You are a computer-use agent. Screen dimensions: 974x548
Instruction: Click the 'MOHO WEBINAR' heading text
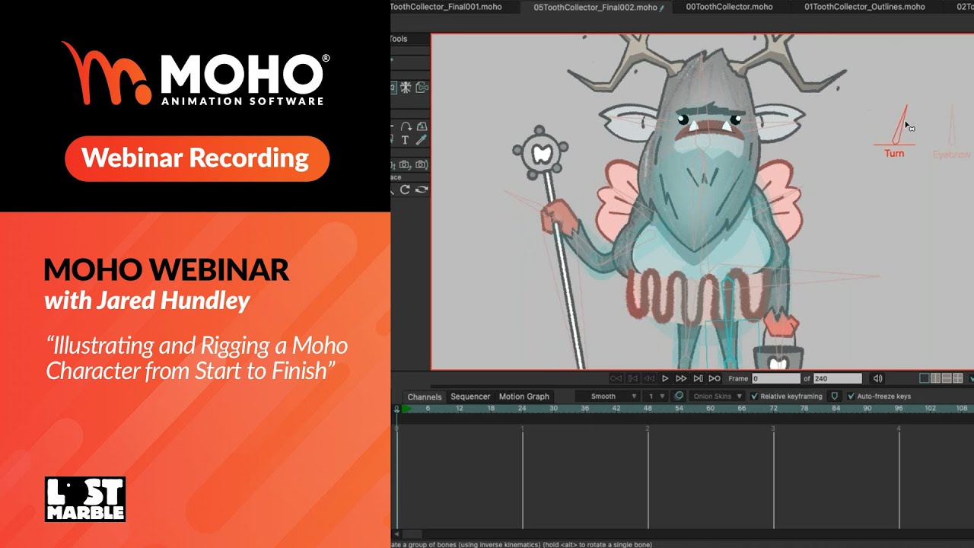[167, 270]
